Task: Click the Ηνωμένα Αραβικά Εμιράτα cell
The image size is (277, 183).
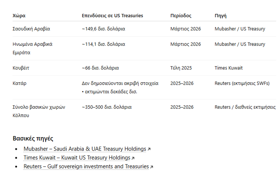Action: click(32, 48)
